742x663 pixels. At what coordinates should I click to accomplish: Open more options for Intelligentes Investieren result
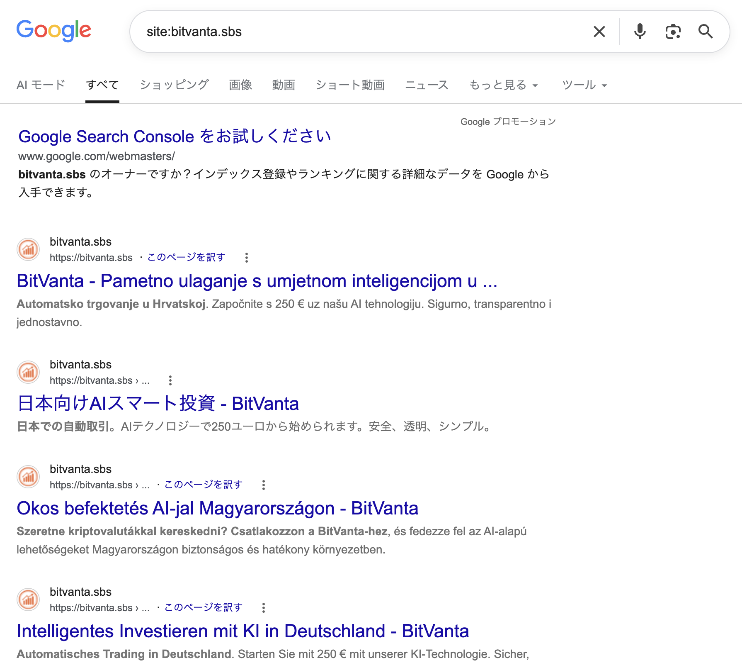[264, 608]
